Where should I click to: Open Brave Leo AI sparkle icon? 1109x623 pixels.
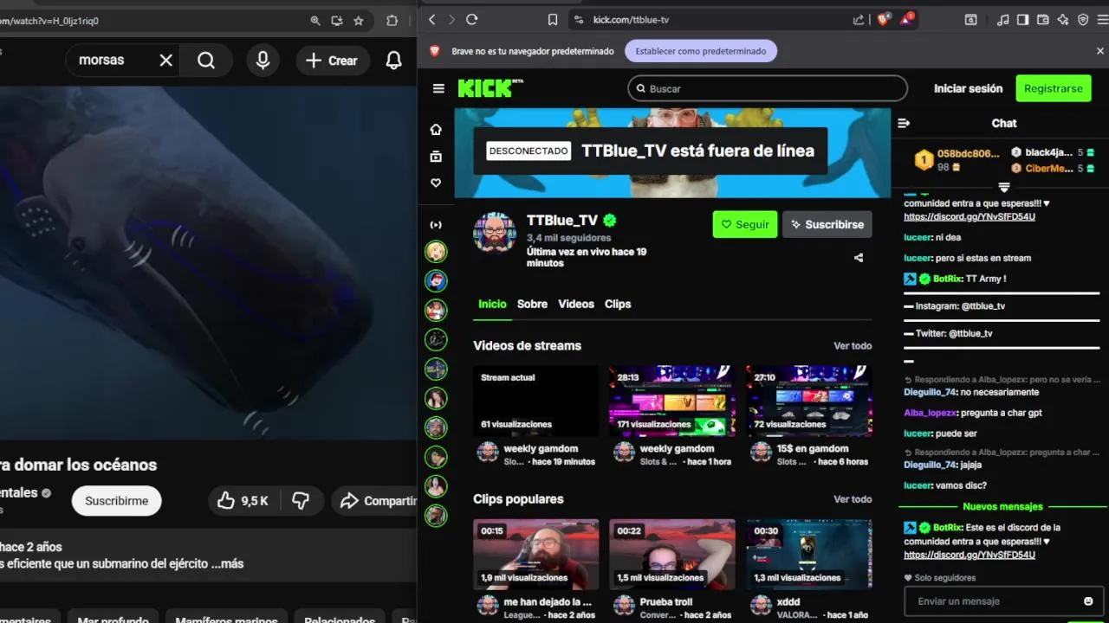point(1063,20)
